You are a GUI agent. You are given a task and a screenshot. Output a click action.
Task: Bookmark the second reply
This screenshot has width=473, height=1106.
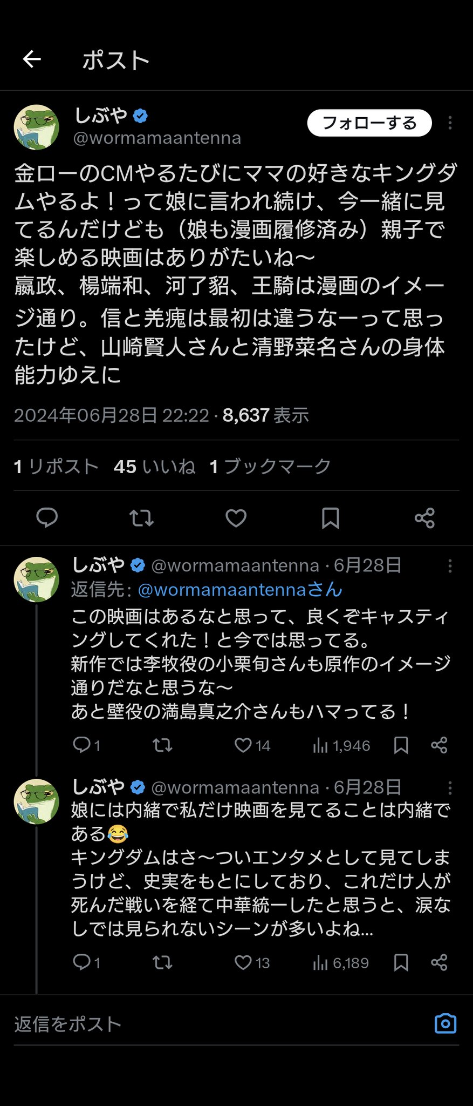pyautogui.click(x=401, y=962)
